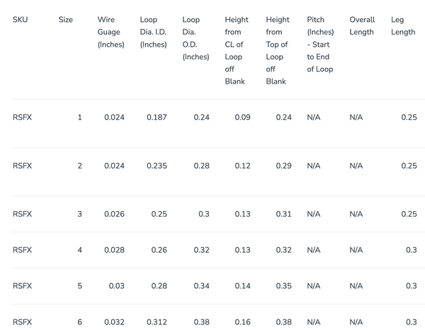The width and height of the screenshot is (425, 330).
Task: Click the 0.026 wire gauge value
Action: [x=114, y=214]
